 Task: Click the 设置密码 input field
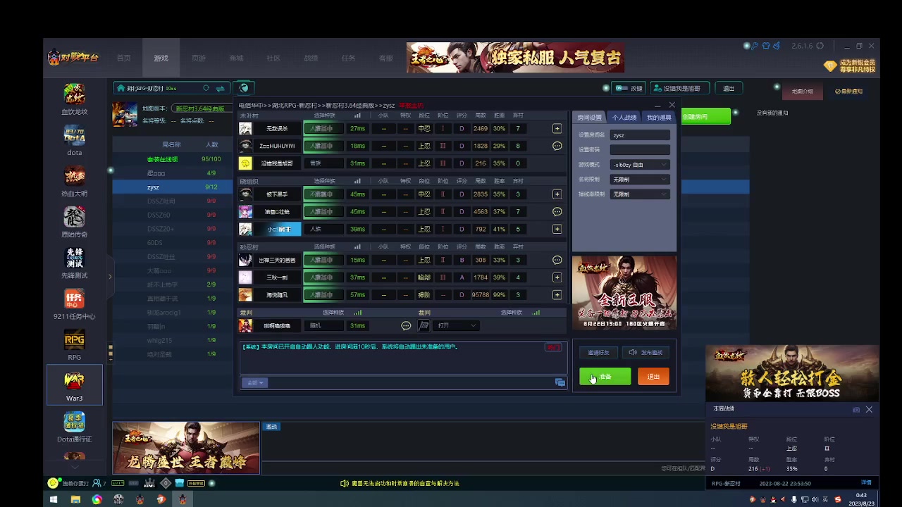click(640, 150)
